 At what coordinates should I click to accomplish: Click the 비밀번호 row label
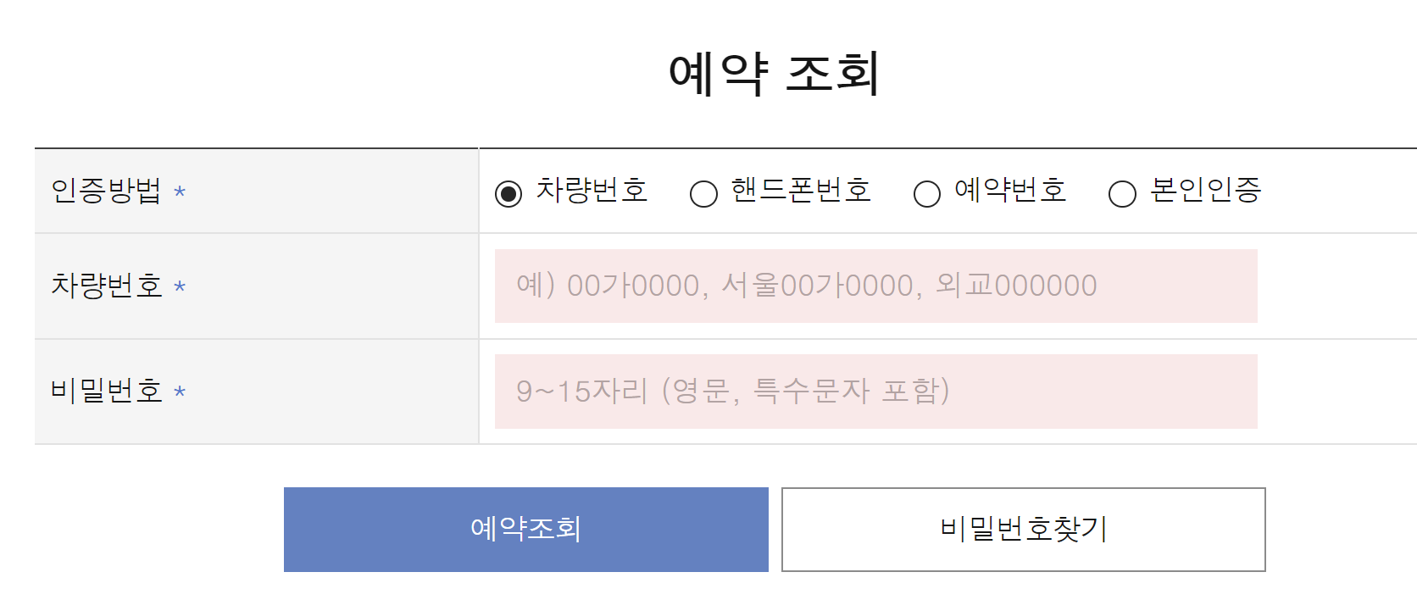[x=106, y=392]
